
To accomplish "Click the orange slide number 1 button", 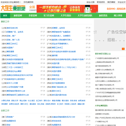I will coord(123,49).
